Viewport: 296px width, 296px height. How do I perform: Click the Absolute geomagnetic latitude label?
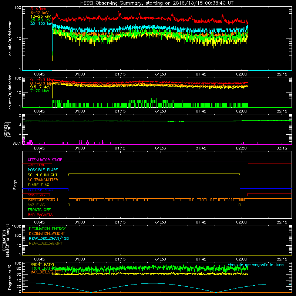256,265
